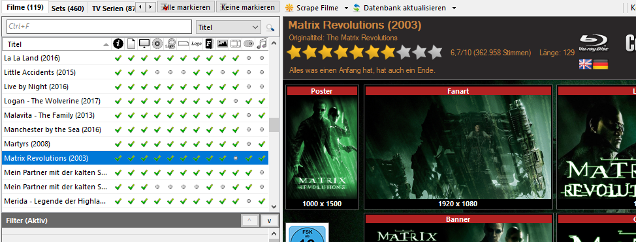The height and width of the screenshot is (242, 636).
Task: Click the Logo column header icon
Action: coord(197,44)
